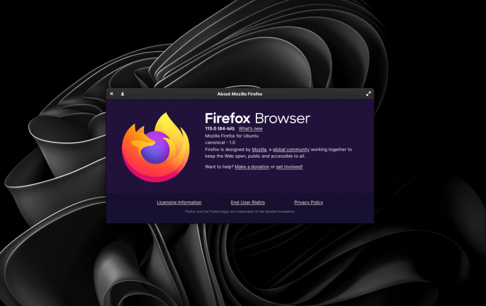Click the Firefox logo image
The height and width of the screenshot is (306, 486).
pyautogui.click(x=156, y=147)
